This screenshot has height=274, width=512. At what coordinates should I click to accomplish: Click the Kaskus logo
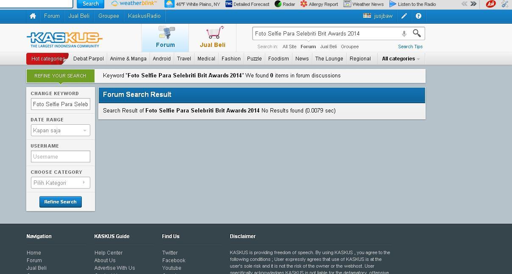click(64, 39)
